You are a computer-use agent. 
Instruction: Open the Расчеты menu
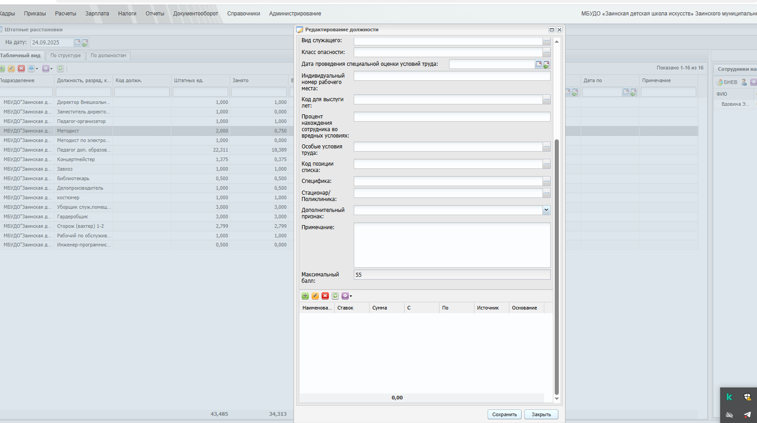(66, 14)
